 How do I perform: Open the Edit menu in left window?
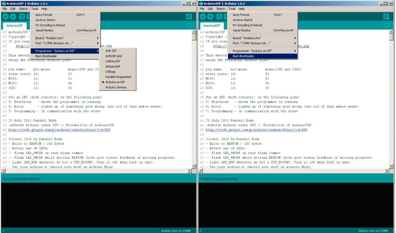pyautogui.click(x=13, y=9)
